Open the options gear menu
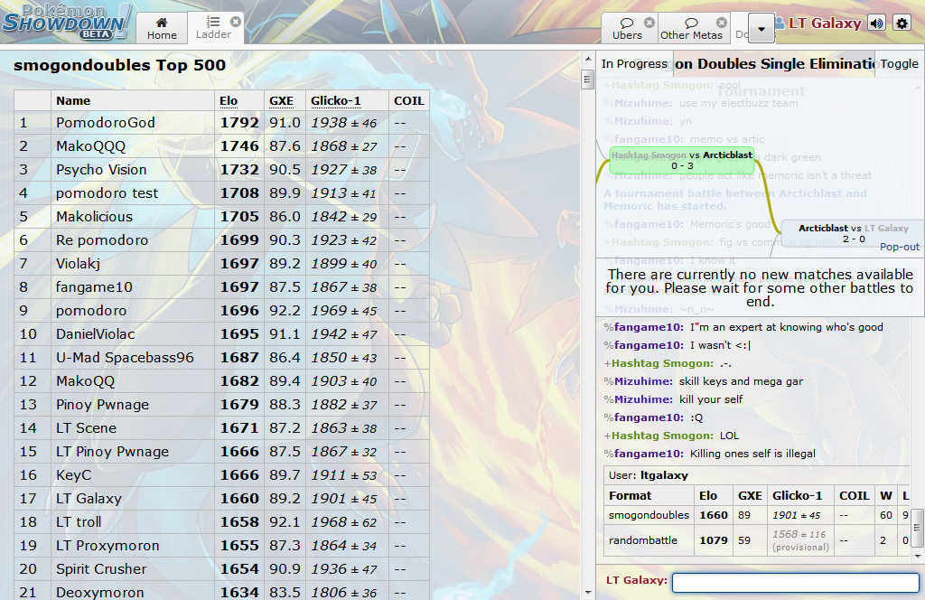Screen dimensions: 925x600 click(x=902, y=23)
